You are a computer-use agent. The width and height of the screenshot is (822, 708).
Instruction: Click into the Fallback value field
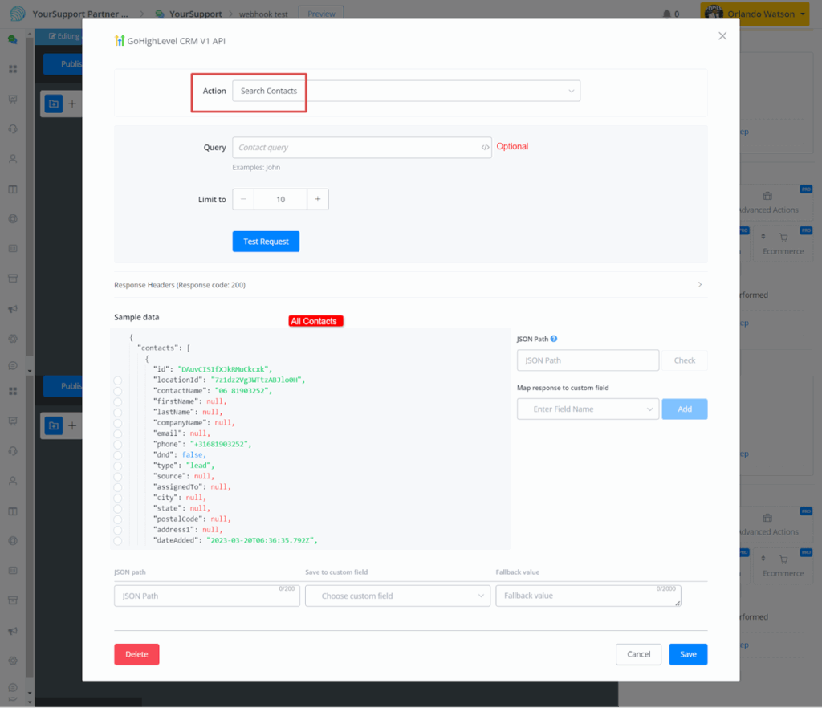coord(588,596)
